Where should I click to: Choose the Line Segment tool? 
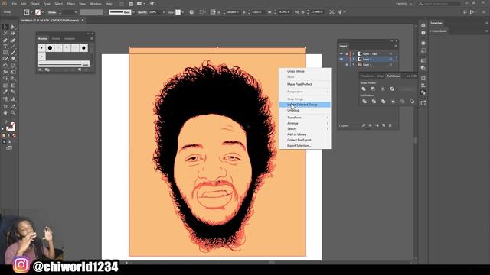click(x=13, y=47)
